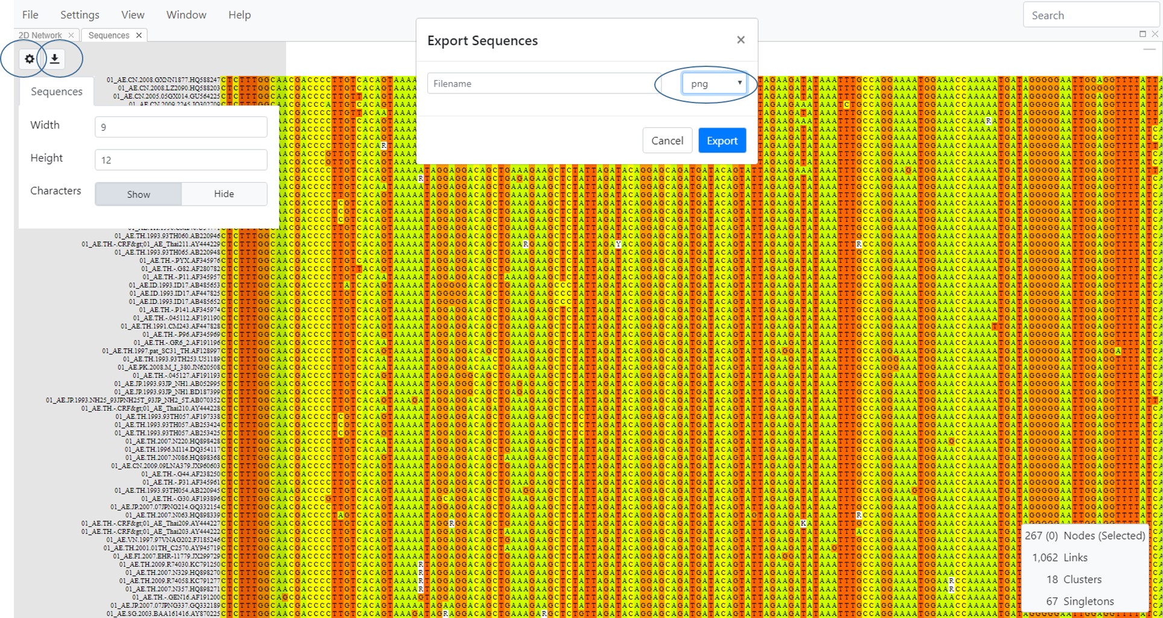Select sequence label 01_AE.PK.2008.M_I_380.JN620508
Viewport: 1163px width, 618px height.
pos(170,367)
